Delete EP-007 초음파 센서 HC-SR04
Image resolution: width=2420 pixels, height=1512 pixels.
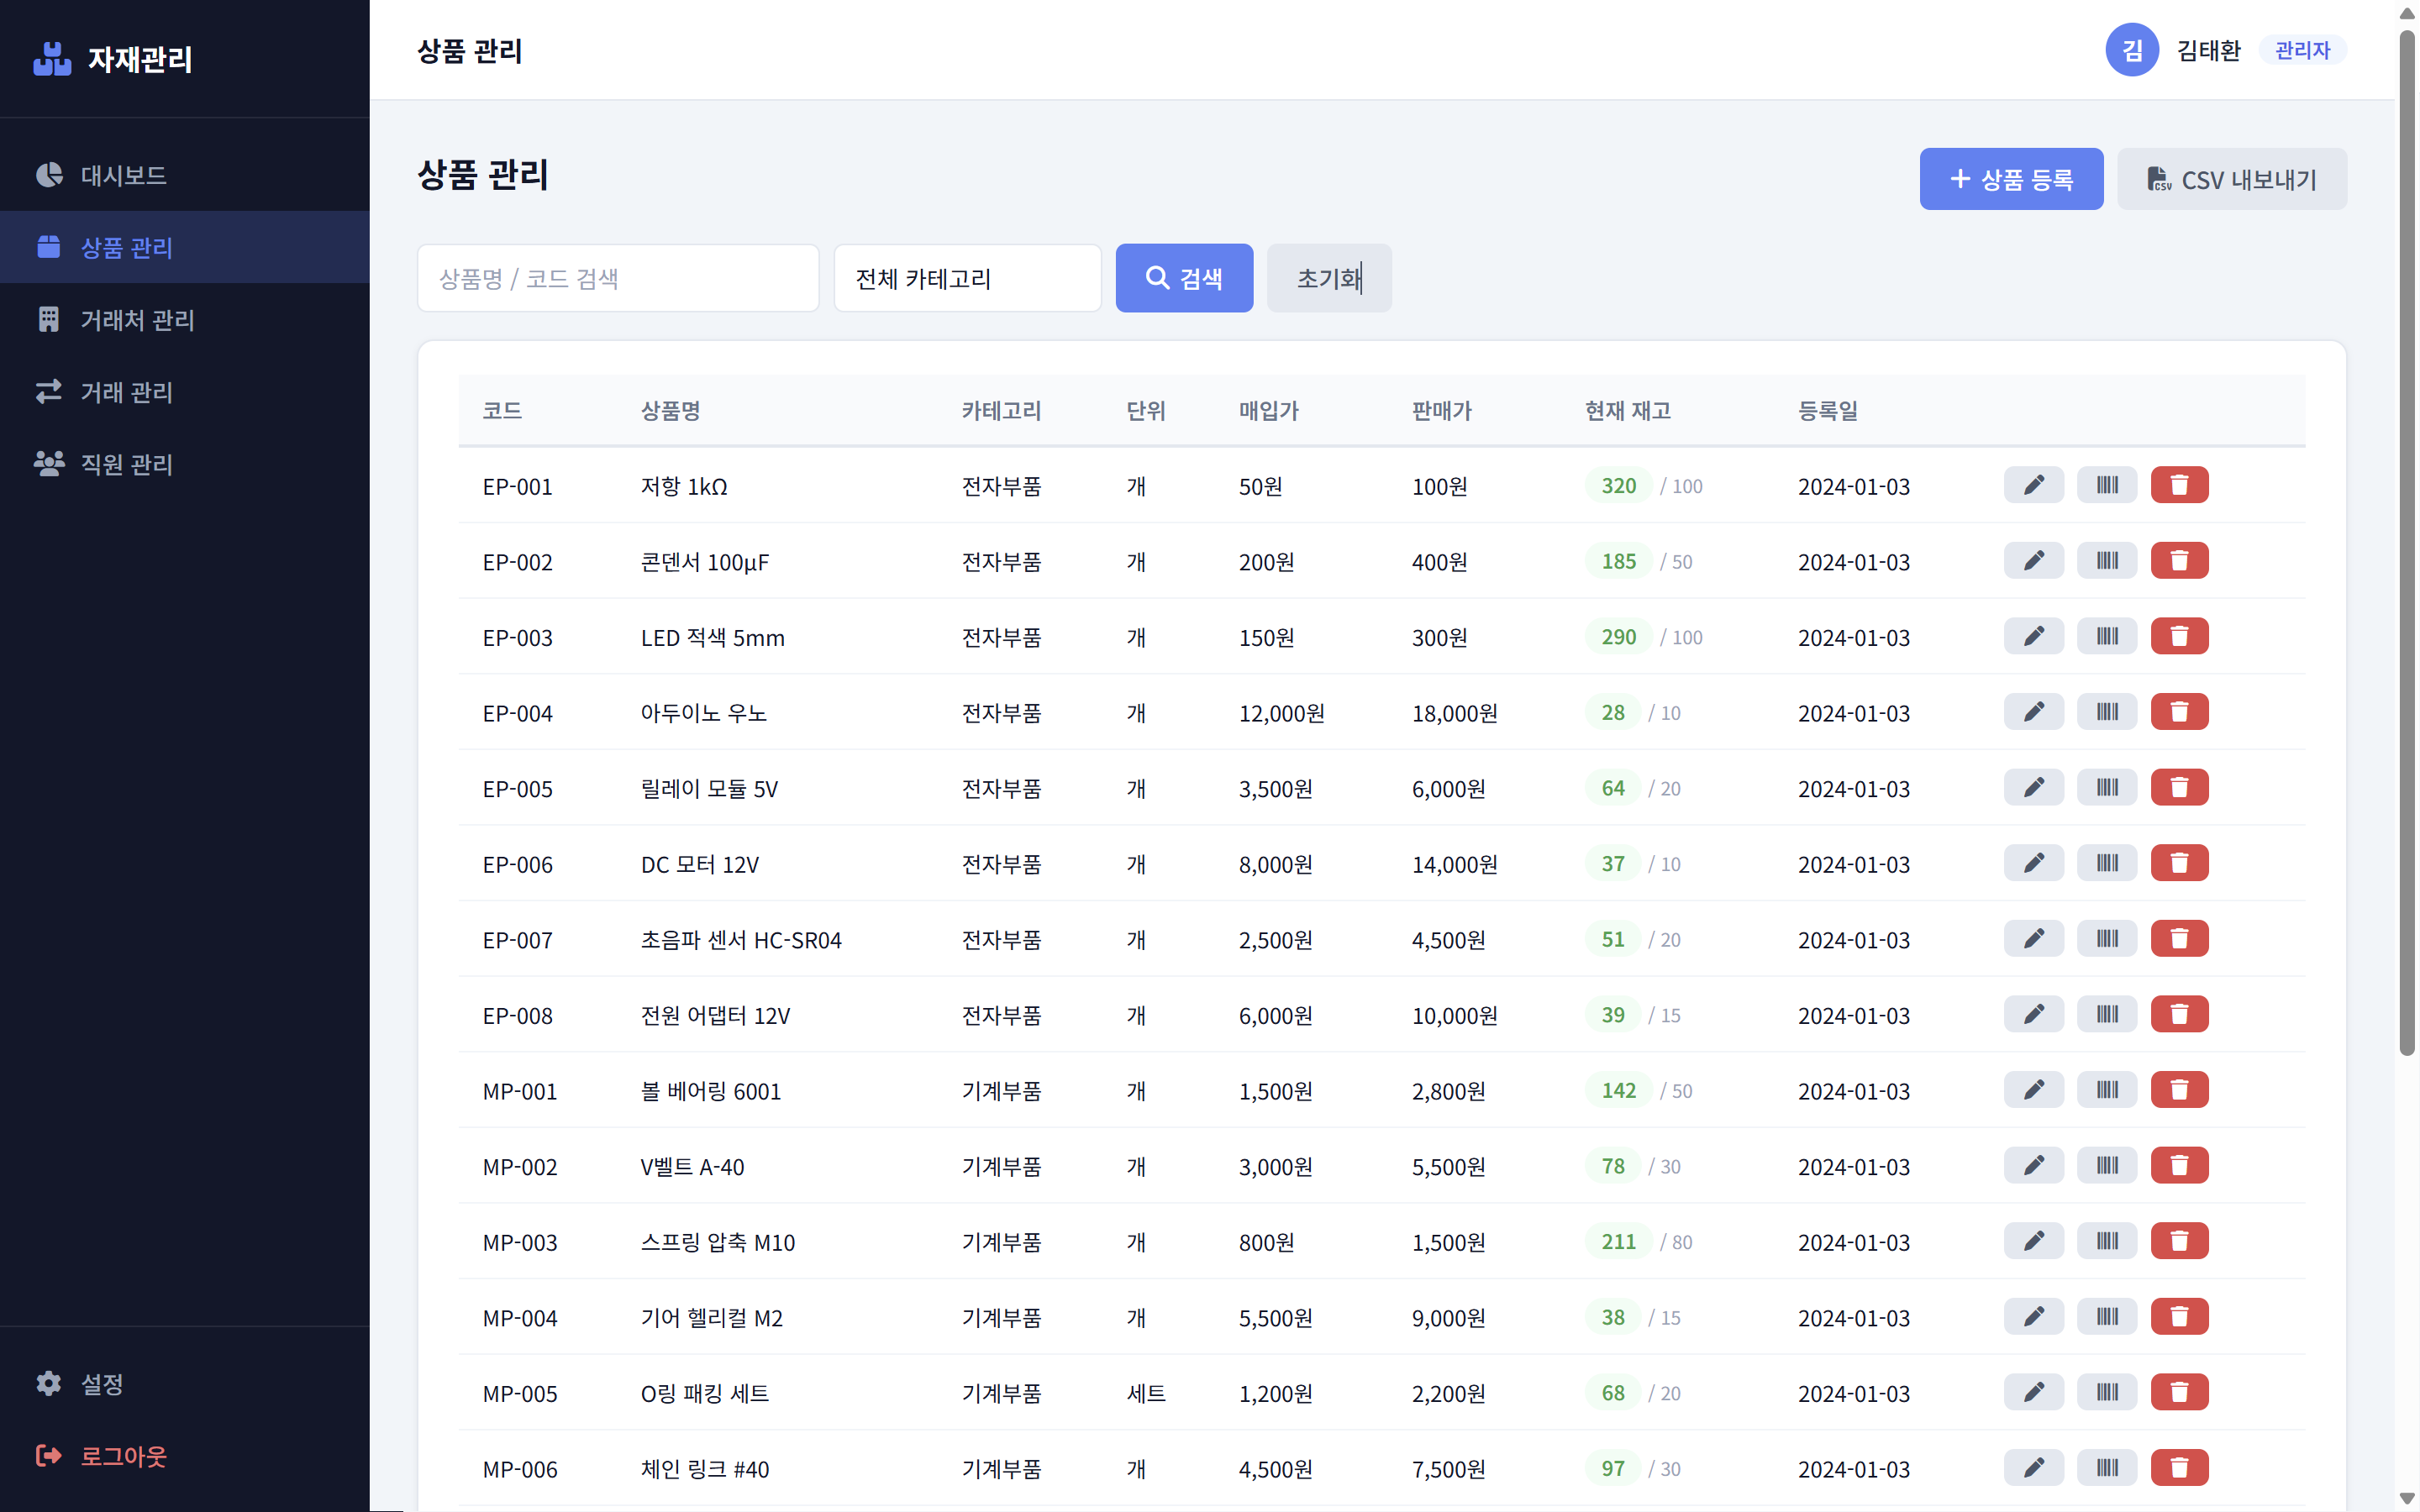pos(2179,939)
